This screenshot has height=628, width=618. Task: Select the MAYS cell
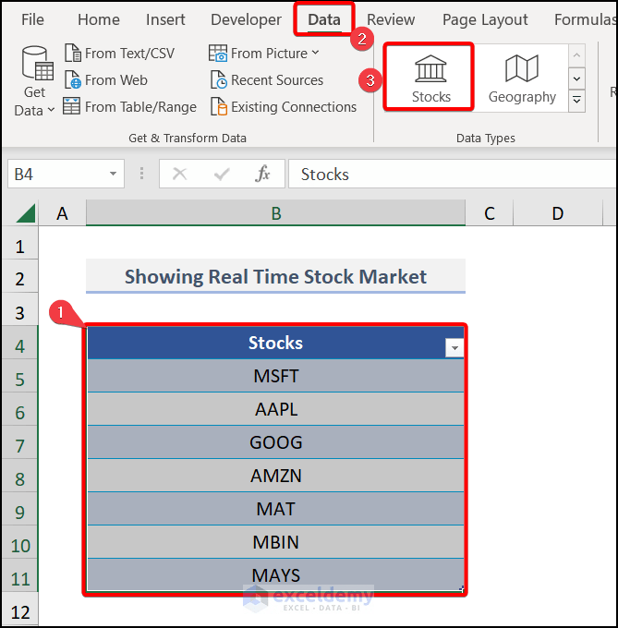(275, 575)
